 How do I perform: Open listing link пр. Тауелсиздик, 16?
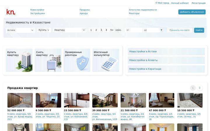pos(161,116)
